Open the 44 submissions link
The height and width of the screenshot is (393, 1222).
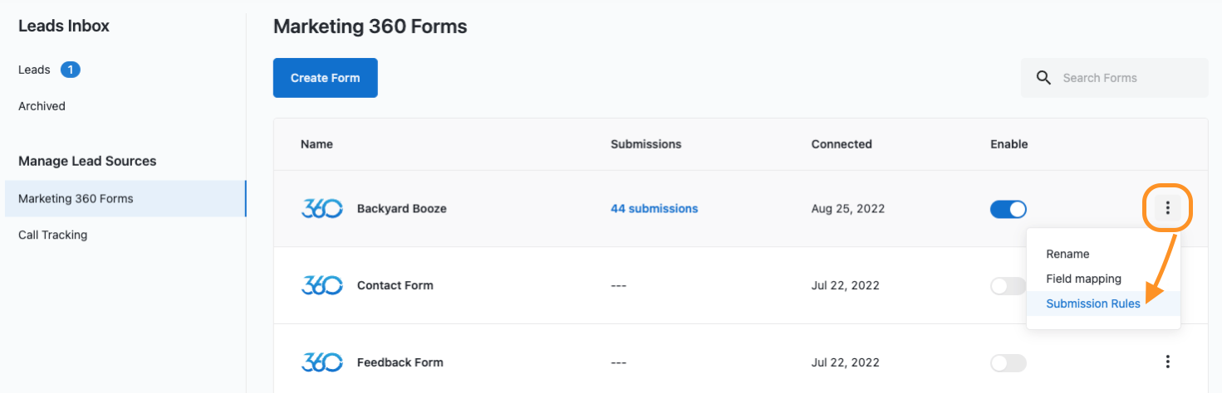654,209
